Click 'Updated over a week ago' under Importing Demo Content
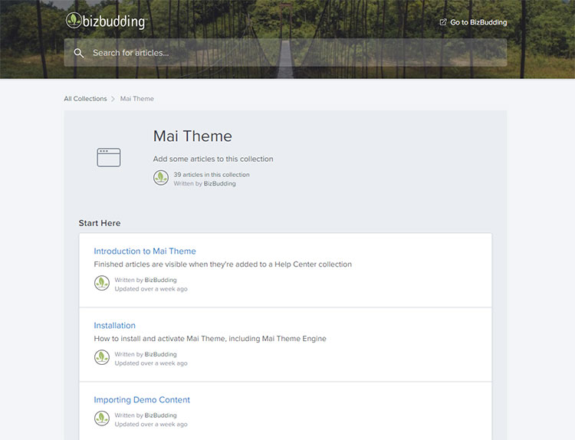 click(x=151, y=424)
